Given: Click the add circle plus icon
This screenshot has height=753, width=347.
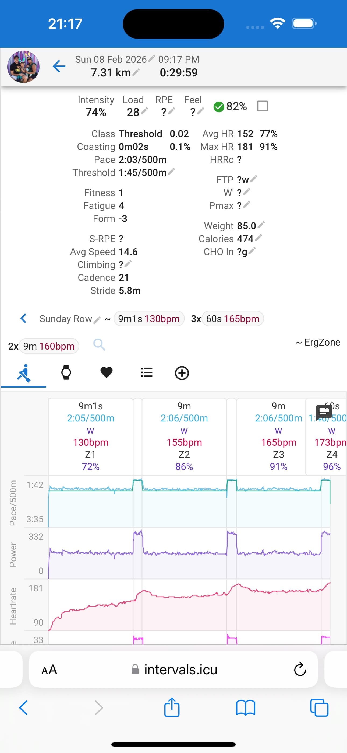Looking at the screenshot, I should pyautogui.click(x=182, y=373).
